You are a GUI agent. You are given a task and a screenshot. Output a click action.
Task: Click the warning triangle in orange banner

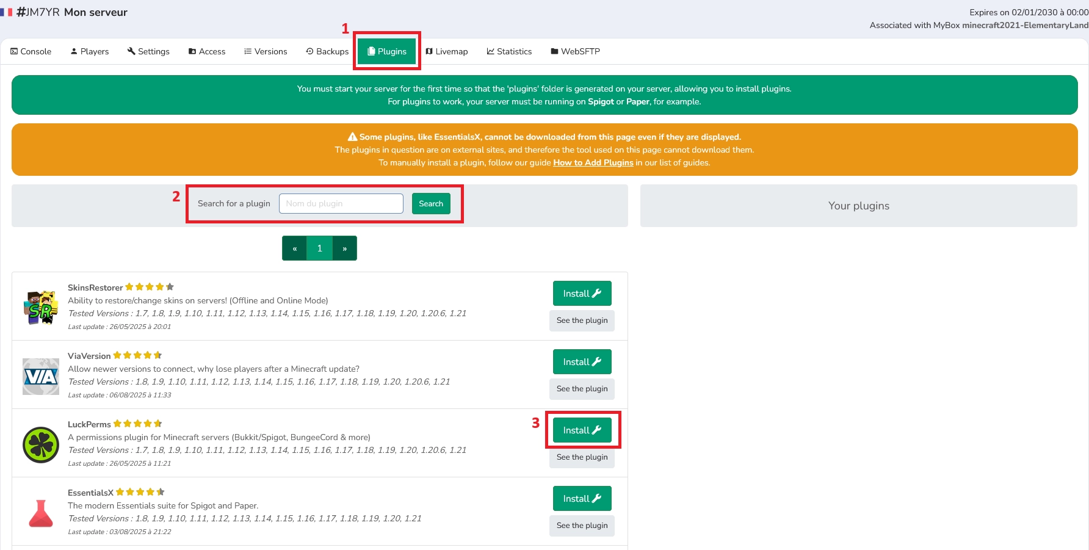(352, 137)
